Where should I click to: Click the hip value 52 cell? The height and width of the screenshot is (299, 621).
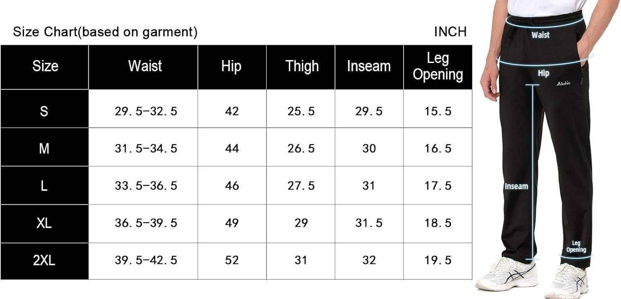click(x=232, y=260)
